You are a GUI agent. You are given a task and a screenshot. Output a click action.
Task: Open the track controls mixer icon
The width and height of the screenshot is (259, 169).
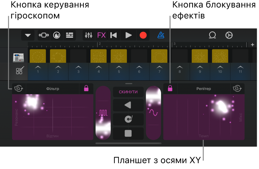[89, 35]
